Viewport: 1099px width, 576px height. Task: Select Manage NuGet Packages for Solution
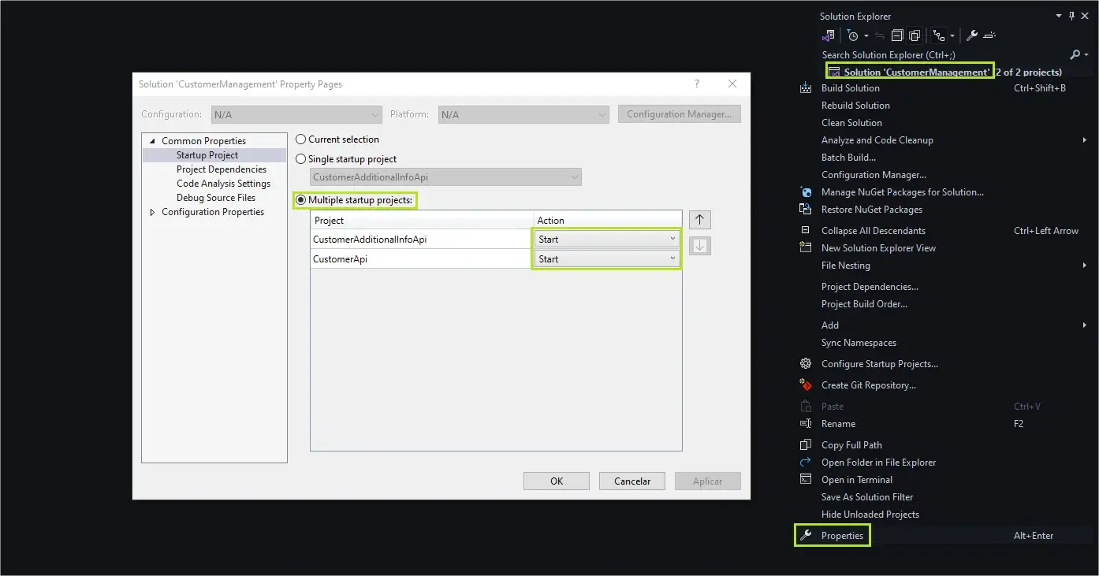click(x=902, y=192)
